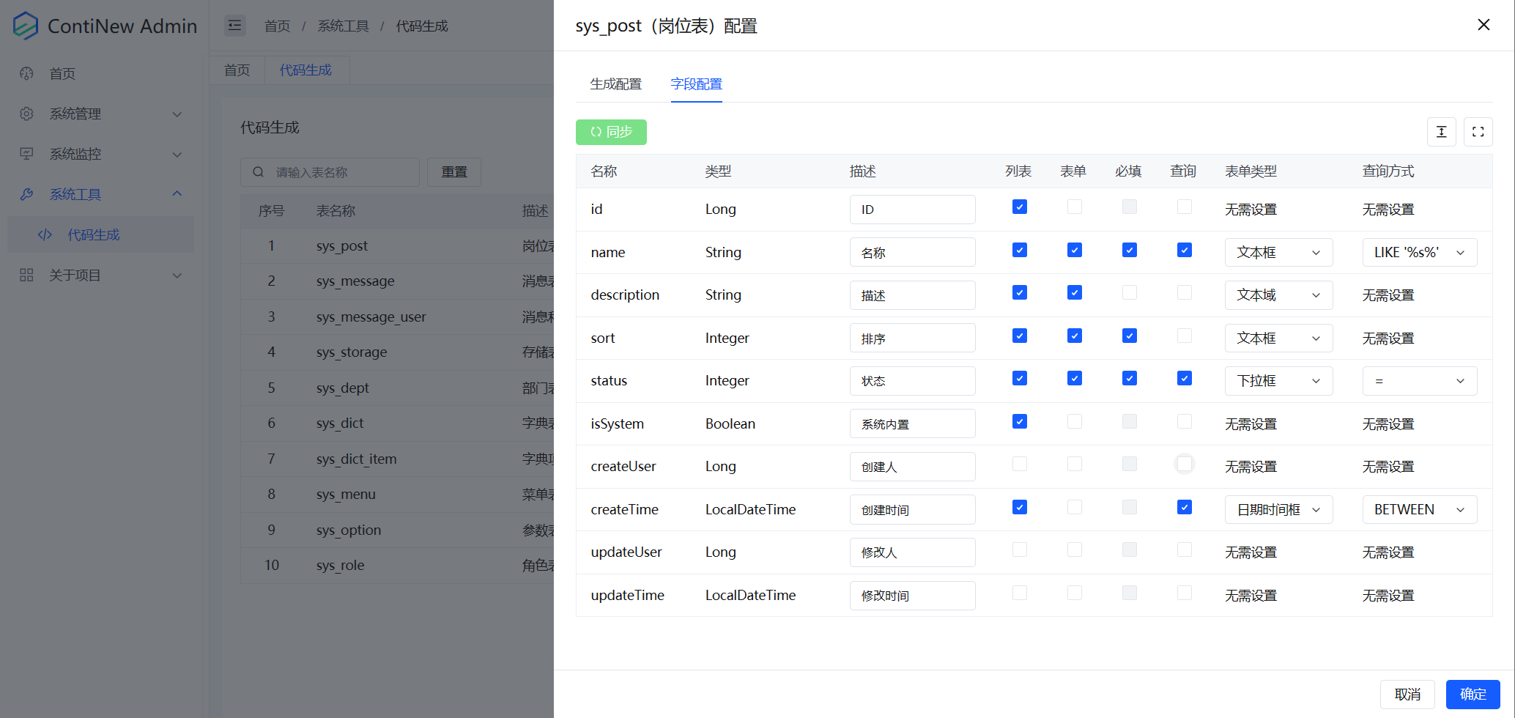Open the 下拉框 form type dropdown for status
The width and height of the screenshot is (1515, 718).
click(1278, 381)
